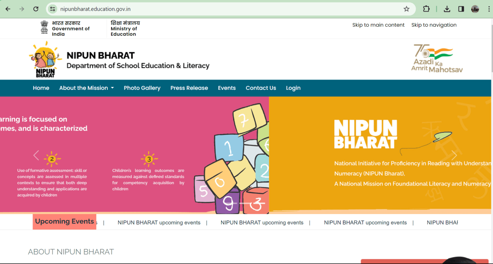Open the browser three-dot menu
Screen dimensions: 493x264
[x=488, y=8]
